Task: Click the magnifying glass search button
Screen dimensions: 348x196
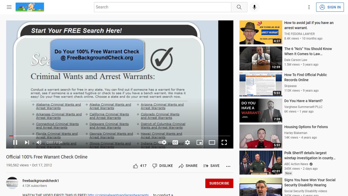Action: click(239, 7)
